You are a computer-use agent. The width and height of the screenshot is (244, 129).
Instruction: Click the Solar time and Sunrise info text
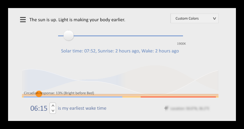[120, 51]
